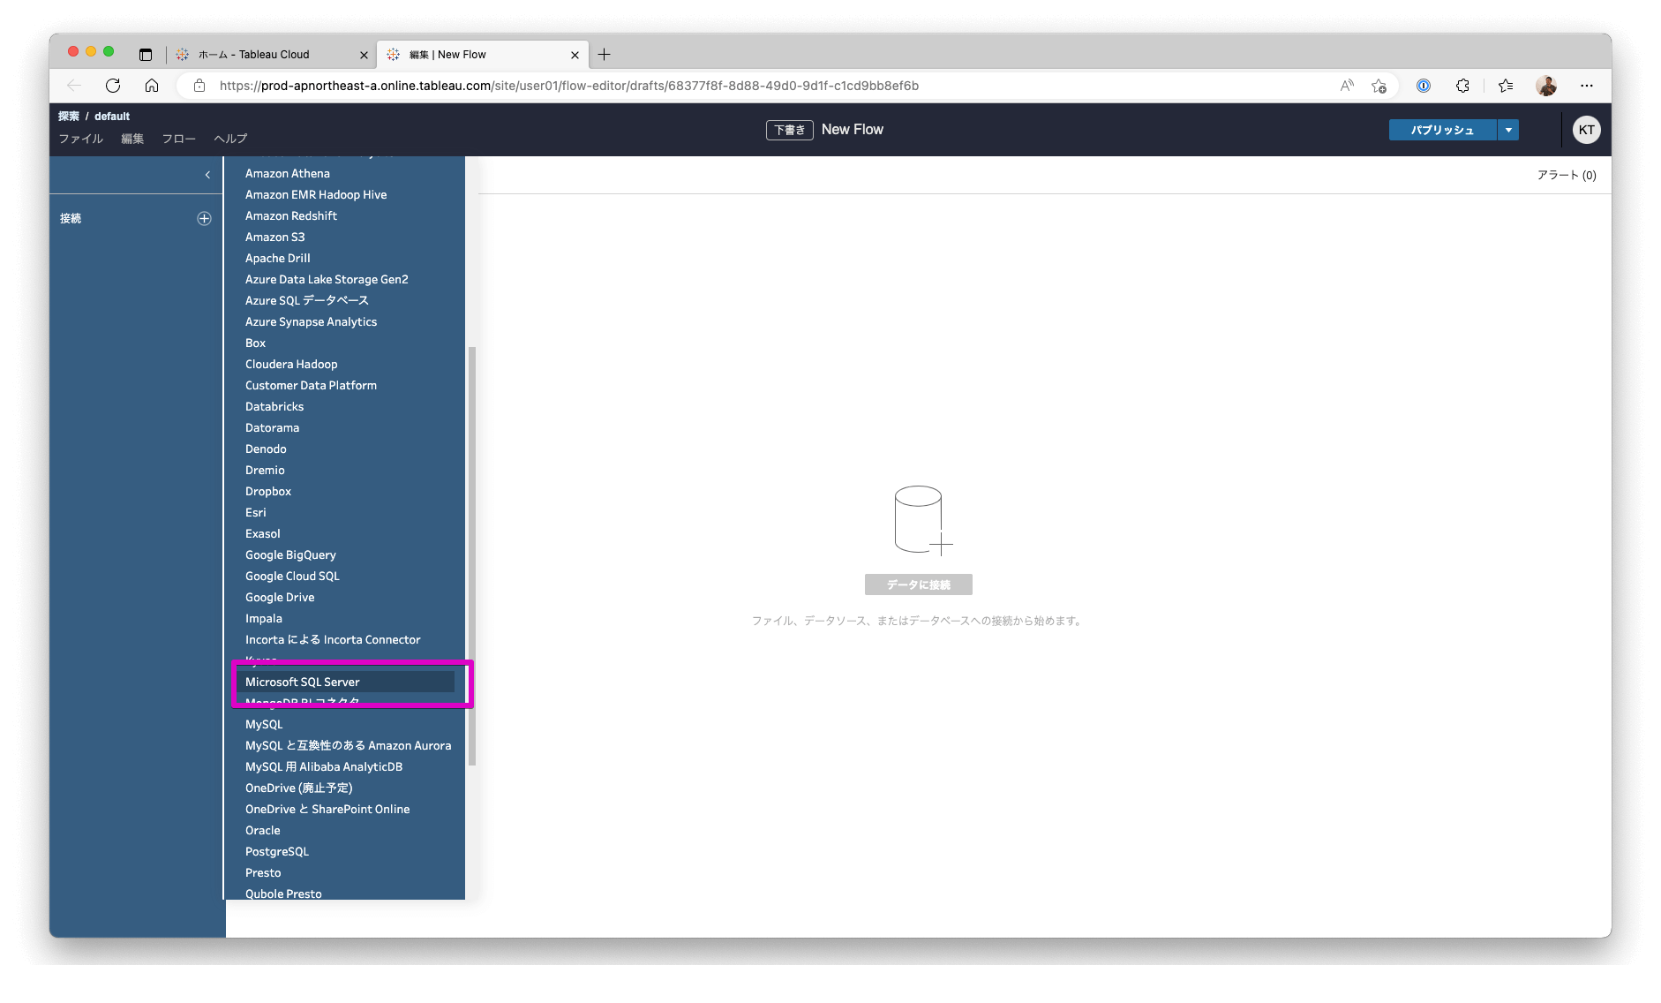Open the ファイル menu
Viewport: 1661px width, 1003px height.
click(81, 139)
